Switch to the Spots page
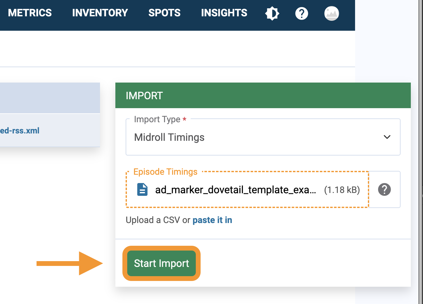The width and height of the screenshot is (423, 304). point(164,13)
